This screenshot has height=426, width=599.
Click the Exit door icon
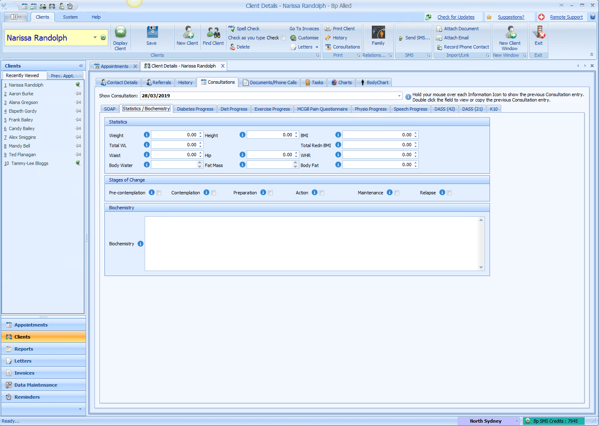(x=539, y=32)
